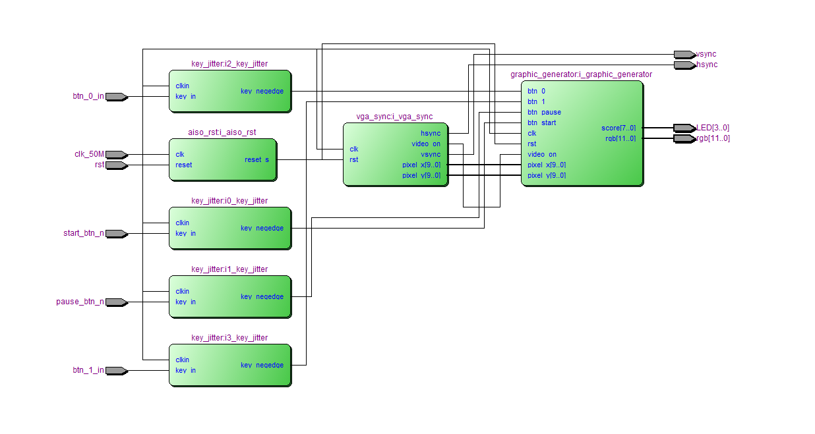815x434 pixels.
Task: Select the vsync output pin symbol
Action: coord(684,54)
